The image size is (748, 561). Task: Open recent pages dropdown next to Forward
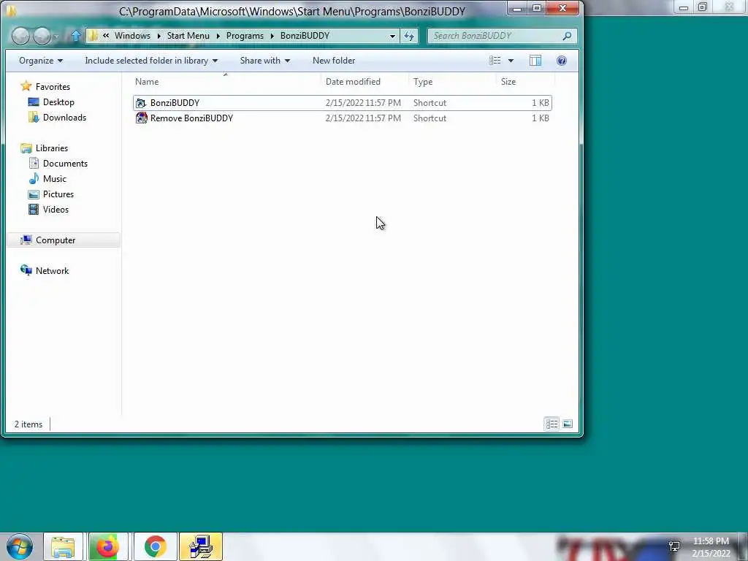[x=56, y=37]
